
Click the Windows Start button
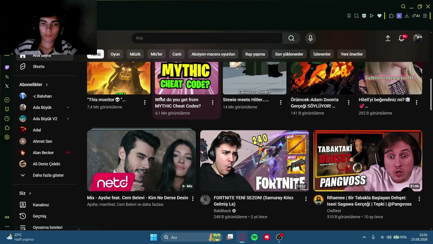point(154,237)
